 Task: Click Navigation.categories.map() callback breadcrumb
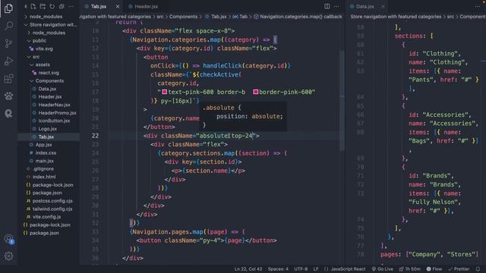[301, 17]
